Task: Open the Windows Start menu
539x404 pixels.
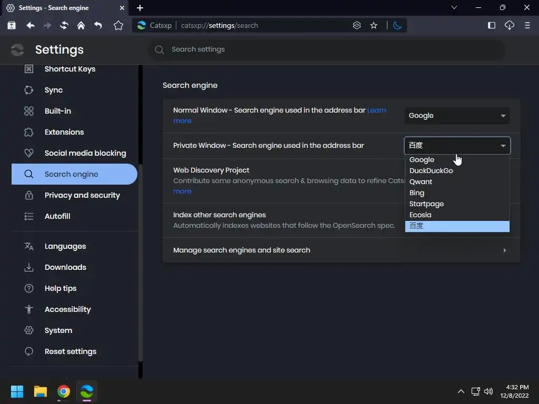Action: (17, 391)
